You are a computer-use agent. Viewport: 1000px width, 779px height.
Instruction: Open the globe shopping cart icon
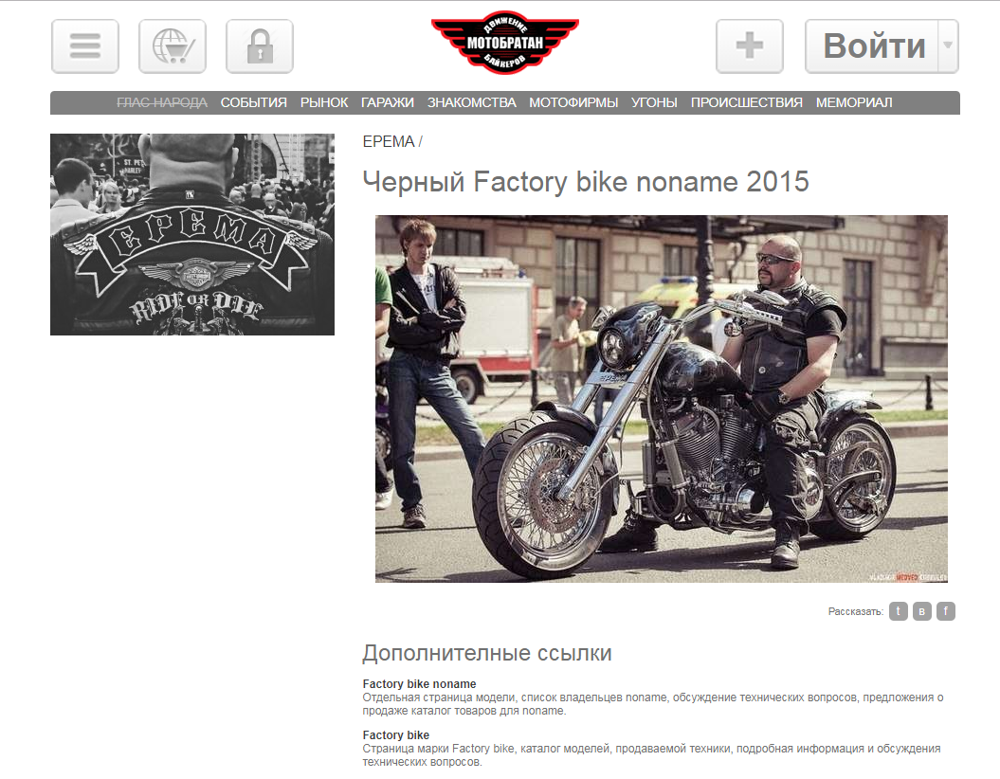[173, 46]
